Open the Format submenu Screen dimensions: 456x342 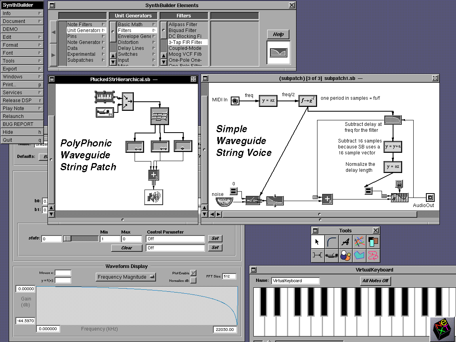tap(22, 45)
